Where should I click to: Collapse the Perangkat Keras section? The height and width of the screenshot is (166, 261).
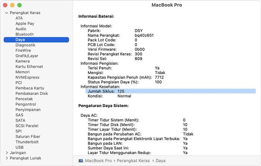(7, 13)
